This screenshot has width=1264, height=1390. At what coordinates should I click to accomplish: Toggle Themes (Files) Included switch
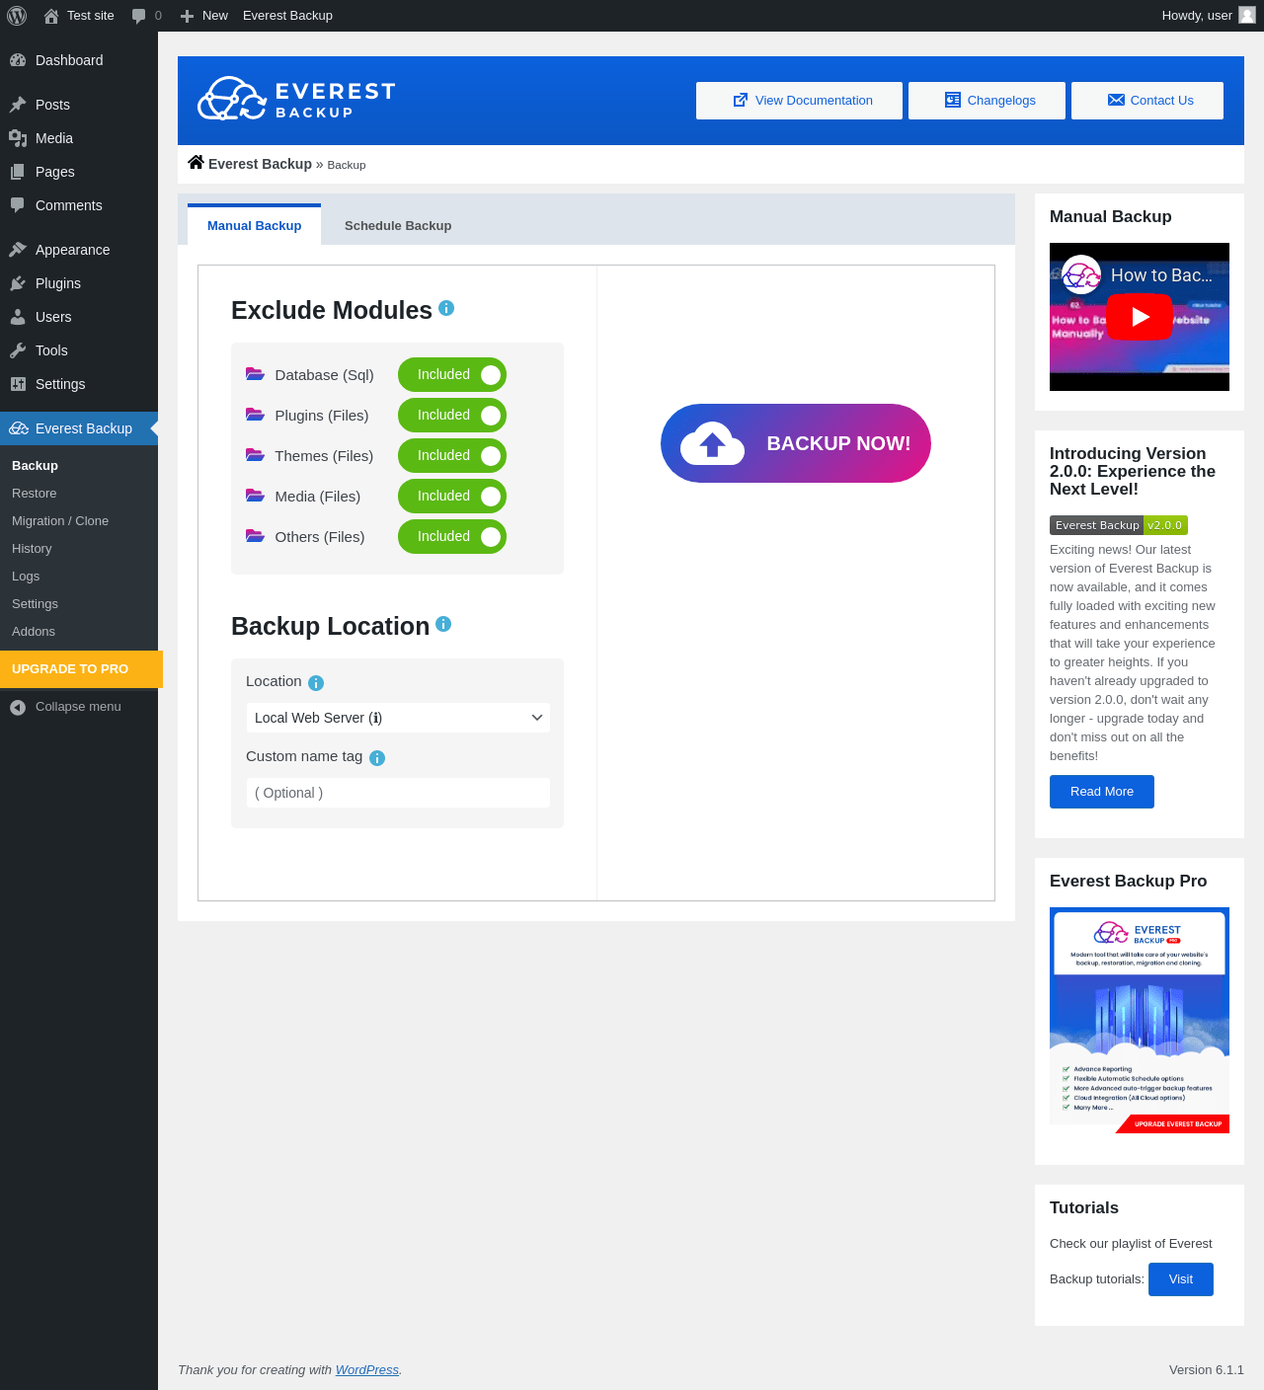tap(452, 456)
